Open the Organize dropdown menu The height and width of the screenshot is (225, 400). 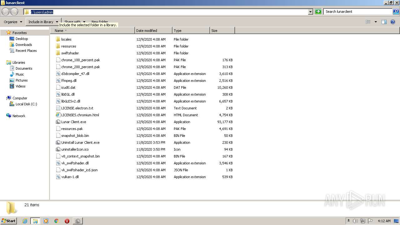click(x=13, y=22)
